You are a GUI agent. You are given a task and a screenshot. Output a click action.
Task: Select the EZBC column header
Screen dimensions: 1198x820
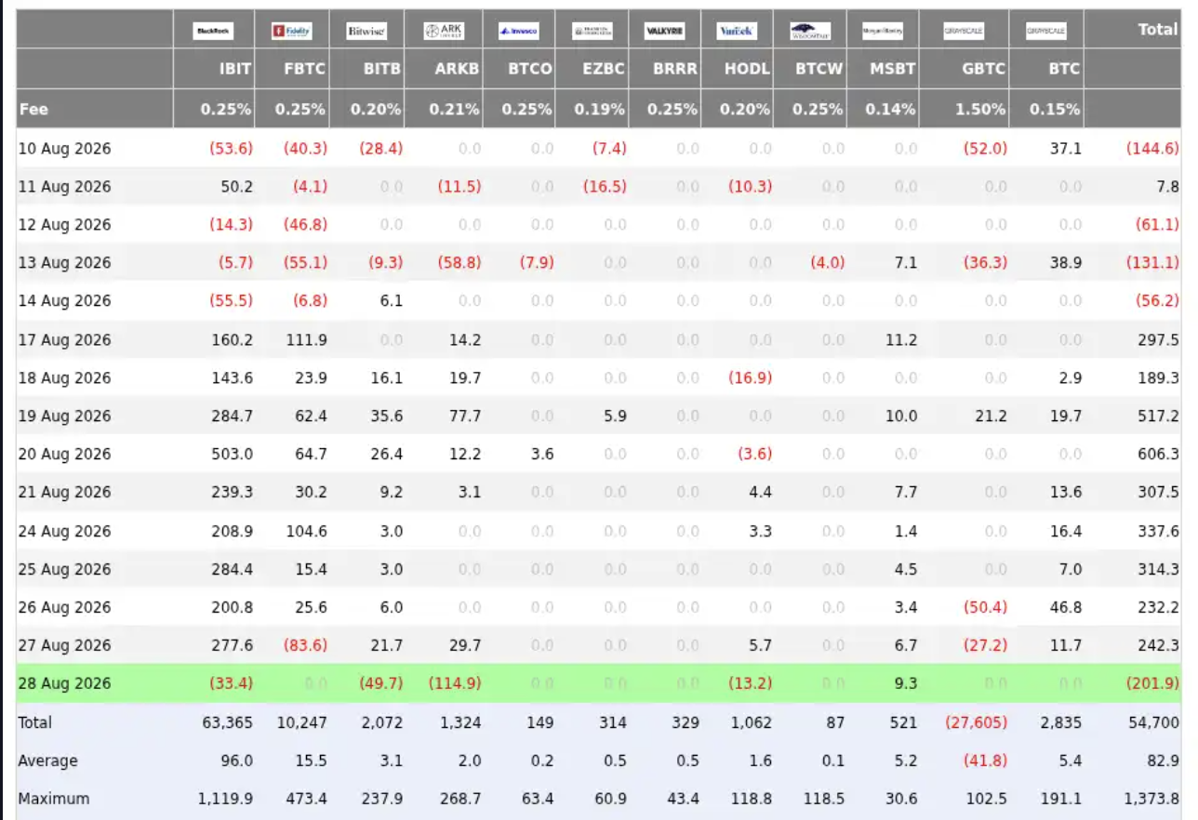[605, 69]
